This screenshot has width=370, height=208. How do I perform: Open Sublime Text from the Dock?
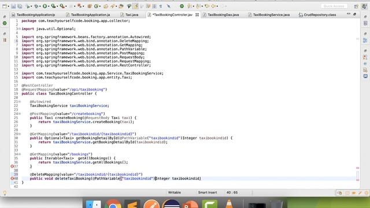132,204
